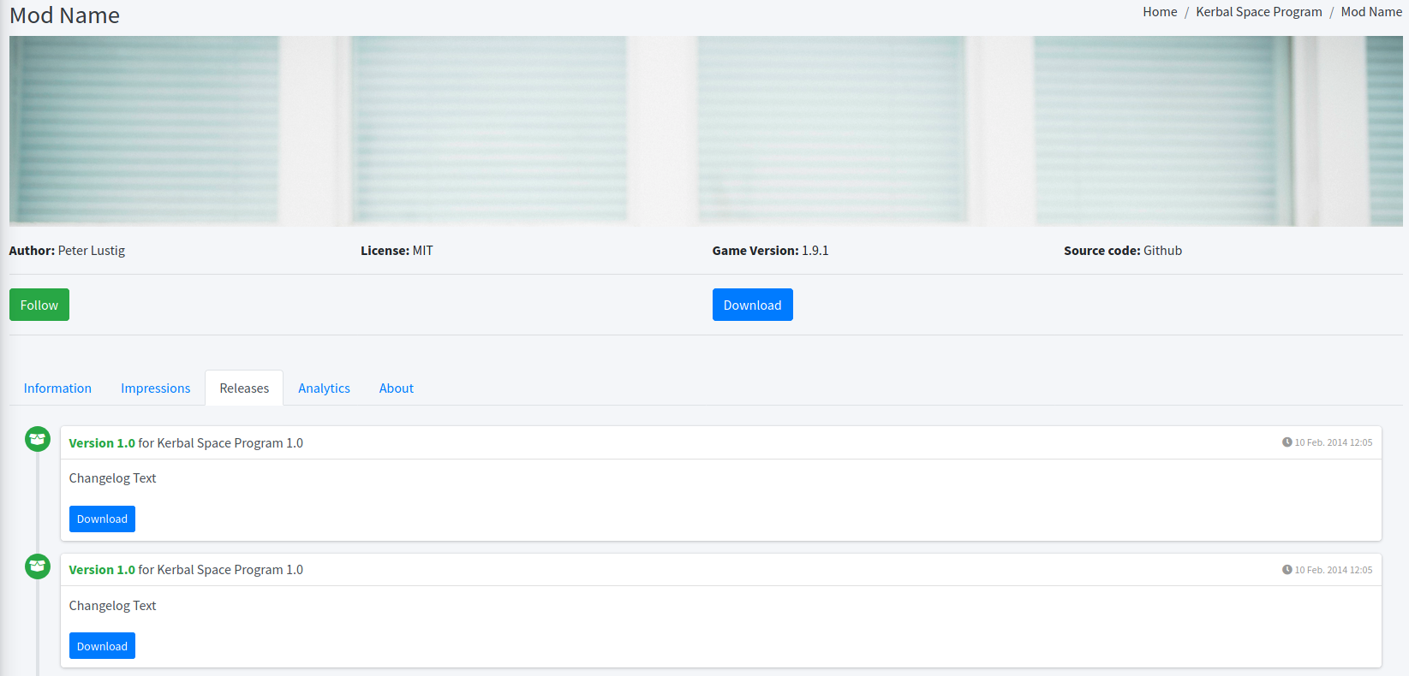Click the green Follow button

(39, 305)
